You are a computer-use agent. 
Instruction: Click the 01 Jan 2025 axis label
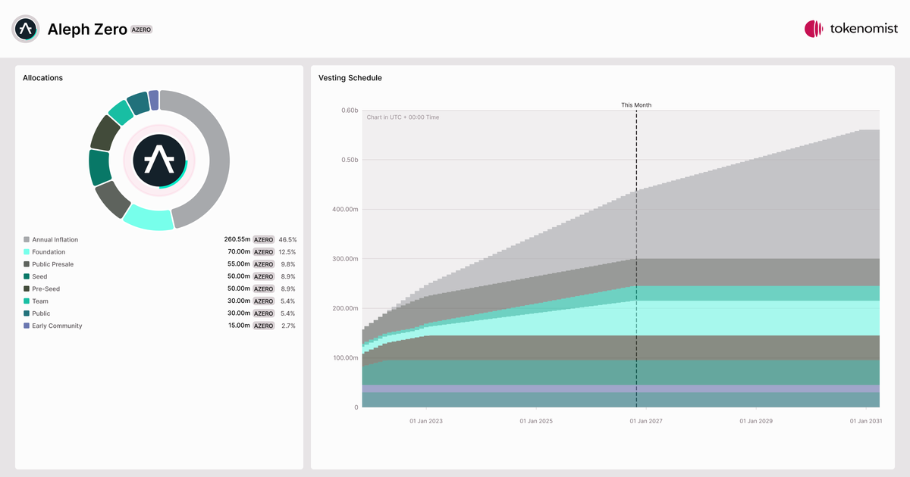537,420
